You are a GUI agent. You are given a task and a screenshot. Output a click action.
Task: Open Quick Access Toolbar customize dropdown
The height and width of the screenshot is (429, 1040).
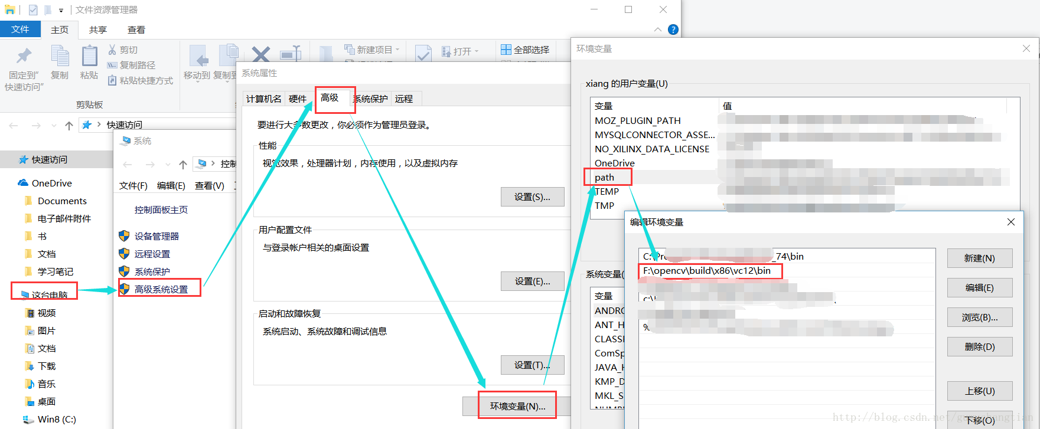pos(61,10)
